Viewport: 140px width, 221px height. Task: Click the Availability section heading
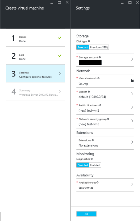(85, 175)
